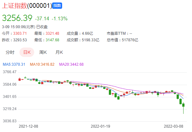Click the 成交量 value 4.66亿

coord(87,33)
